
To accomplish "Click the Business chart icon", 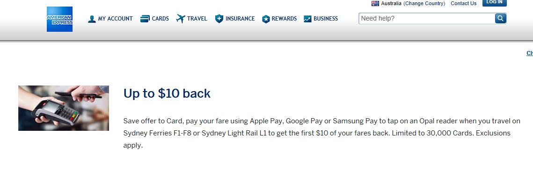I will pos(307,19).
